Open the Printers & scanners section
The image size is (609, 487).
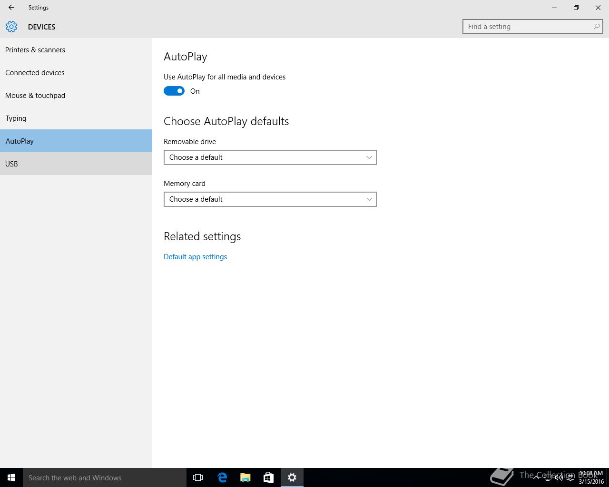click(x=35, y=50)
